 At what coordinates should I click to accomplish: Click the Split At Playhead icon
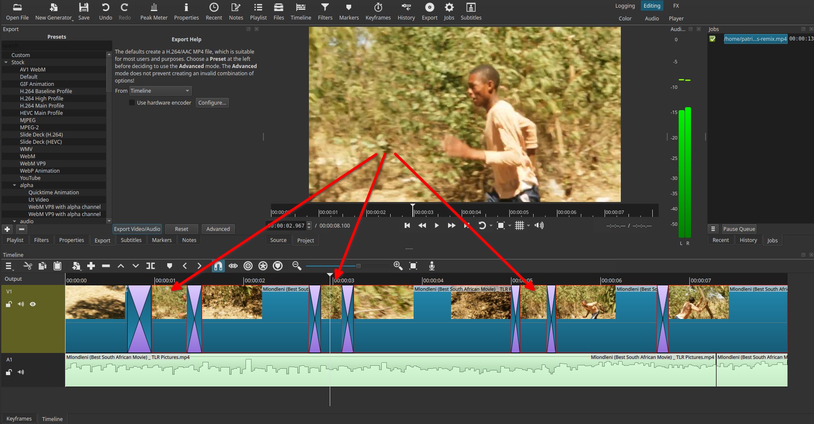point(151,266)
